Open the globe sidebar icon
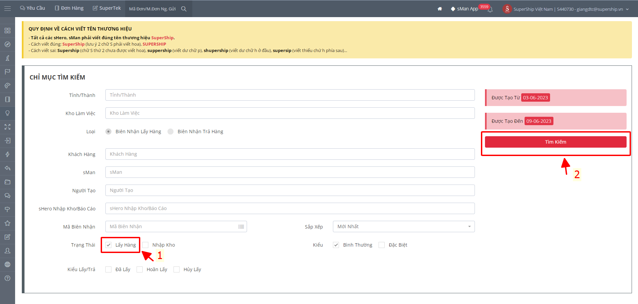Image resolution: width=638 pixels, height=304 pixels. [x=7, y=264]
